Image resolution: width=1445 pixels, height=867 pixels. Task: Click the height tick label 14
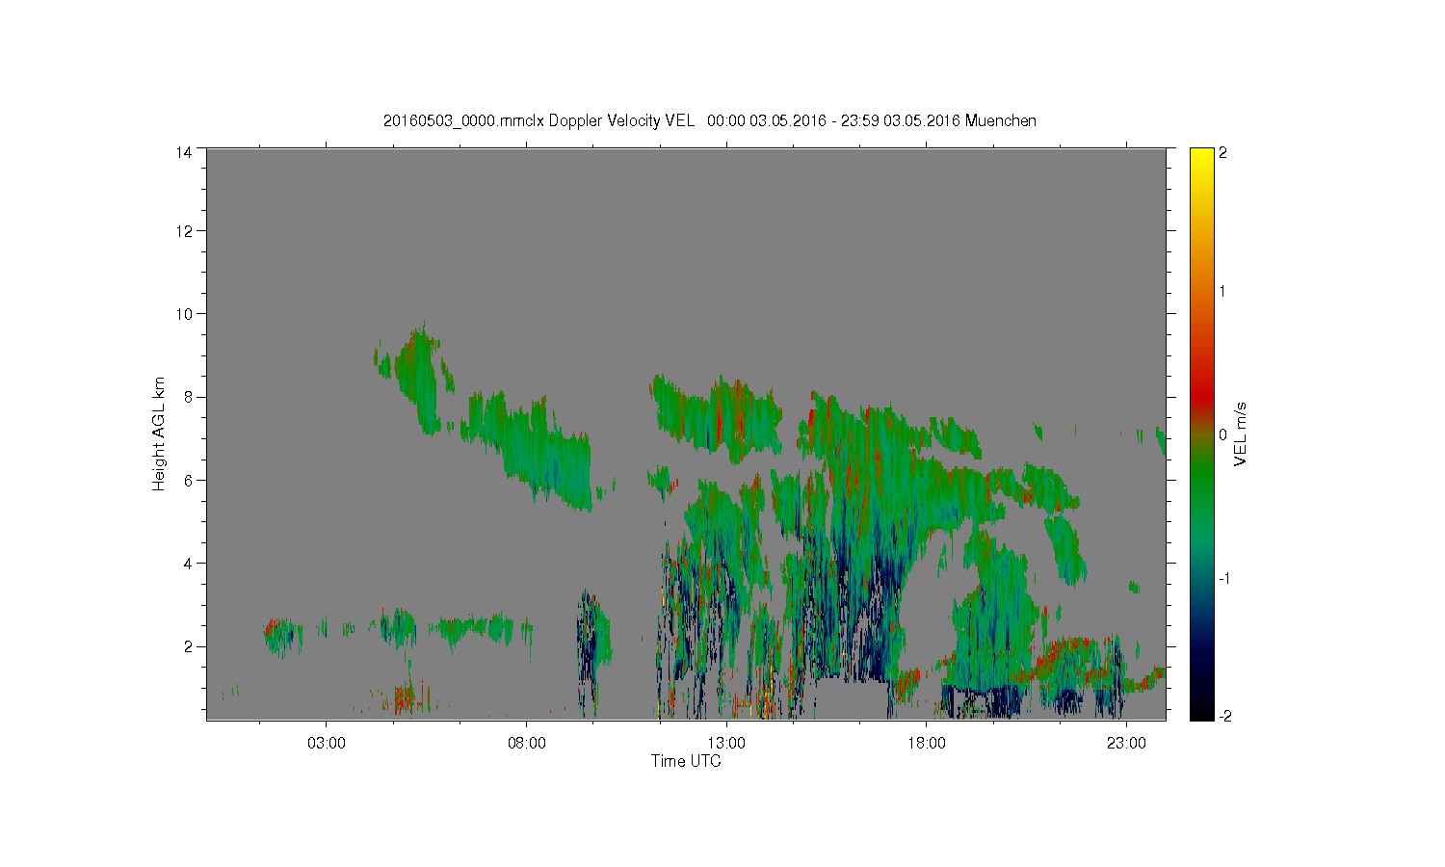(x=183, y=152)
